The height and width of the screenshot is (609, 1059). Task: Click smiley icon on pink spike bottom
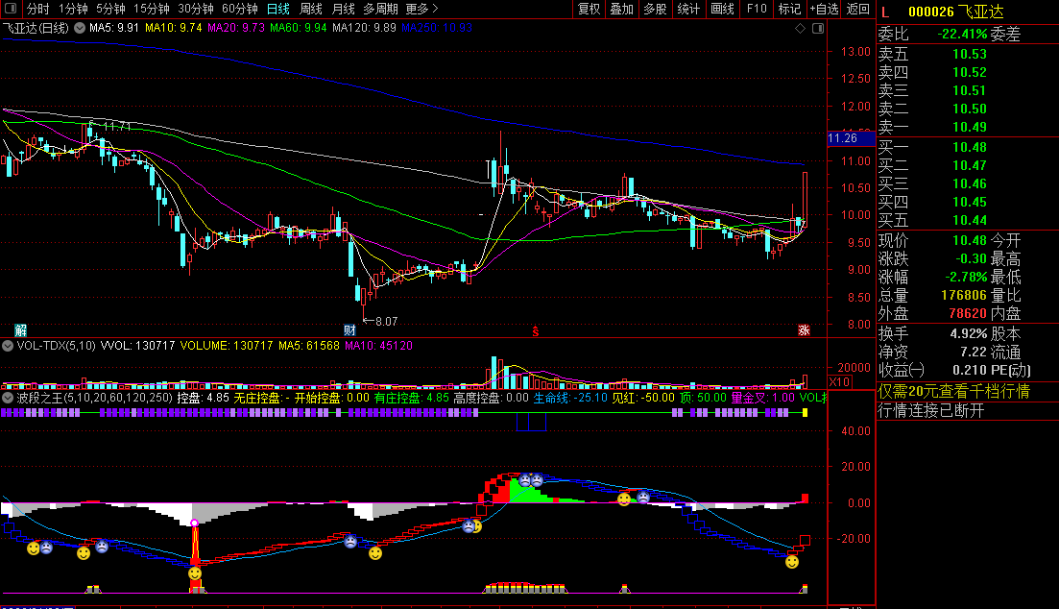coord(195,573)
